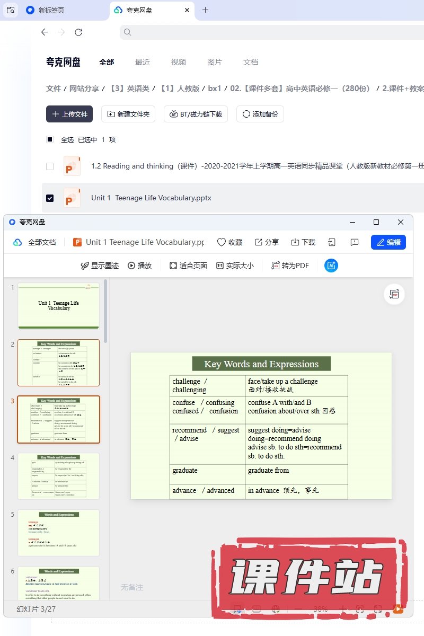The width and height of the screenshot is (424, 636).
Task: Switch to the 视频 tab
Action: [179, 62]
